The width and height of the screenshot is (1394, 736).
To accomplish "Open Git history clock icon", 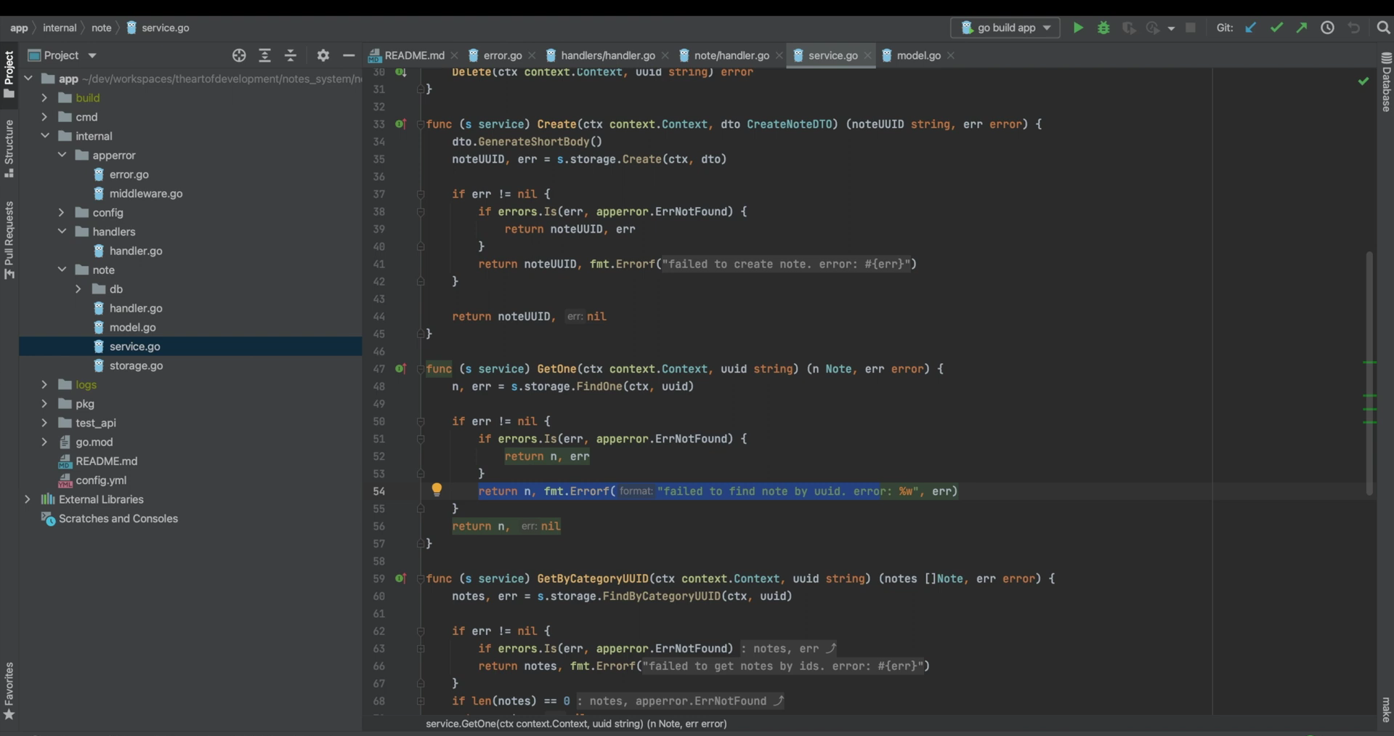I will [1327, 28].
